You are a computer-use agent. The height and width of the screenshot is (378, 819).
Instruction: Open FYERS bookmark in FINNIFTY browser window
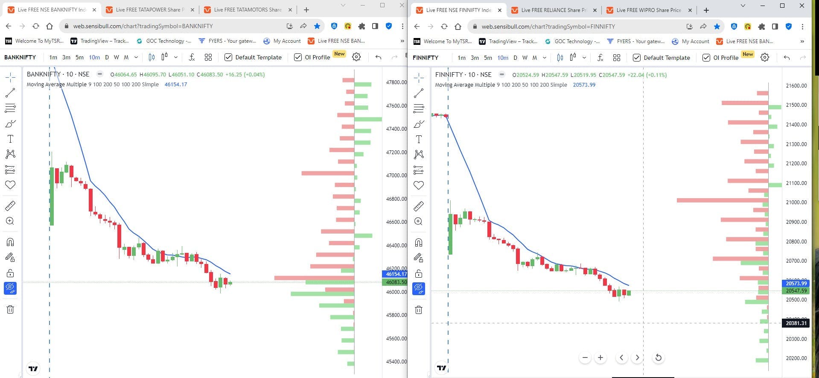click(635, 41)
